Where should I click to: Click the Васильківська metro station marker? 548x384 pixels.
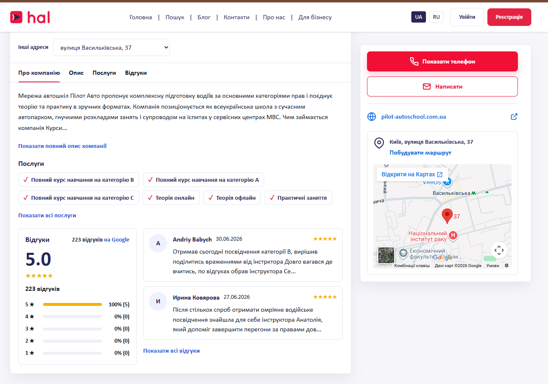point(474,193)
